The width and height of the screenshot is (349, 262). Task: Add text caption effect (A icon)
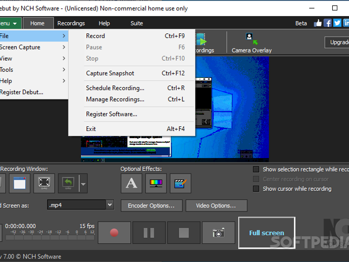(132, 183)
